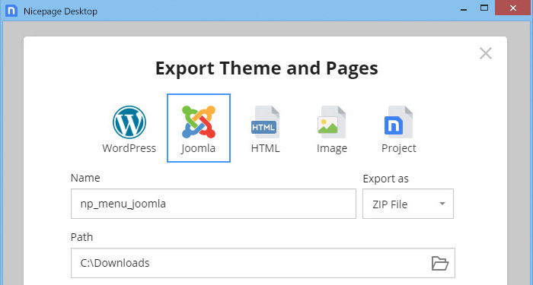Maximize the Nicepage Desktop window
Viewport: 533px width, 285px height.
[484, 8]
